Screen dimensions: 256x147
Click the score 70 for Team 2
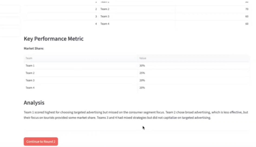coord(247,9)
